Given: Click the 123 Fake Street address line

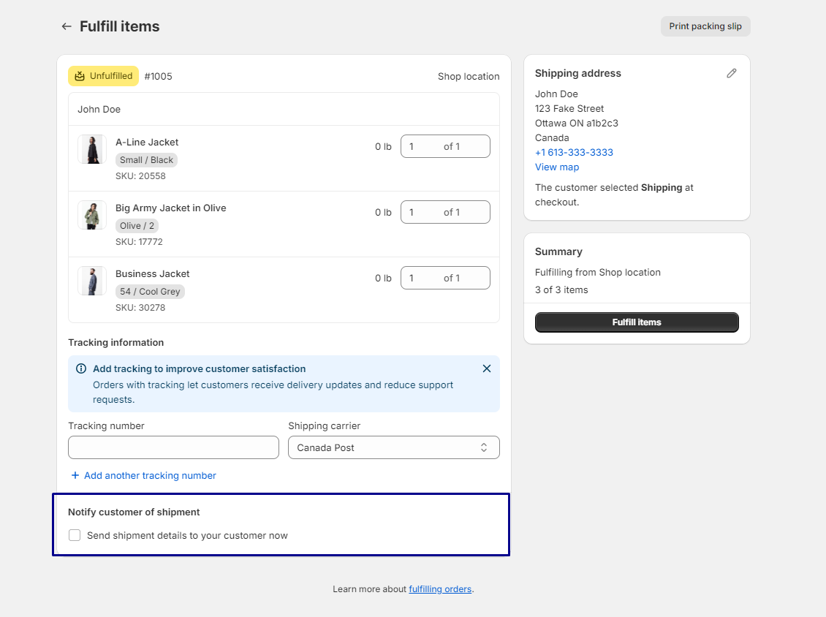Looking at the screenshot, I should click(569, 108).
